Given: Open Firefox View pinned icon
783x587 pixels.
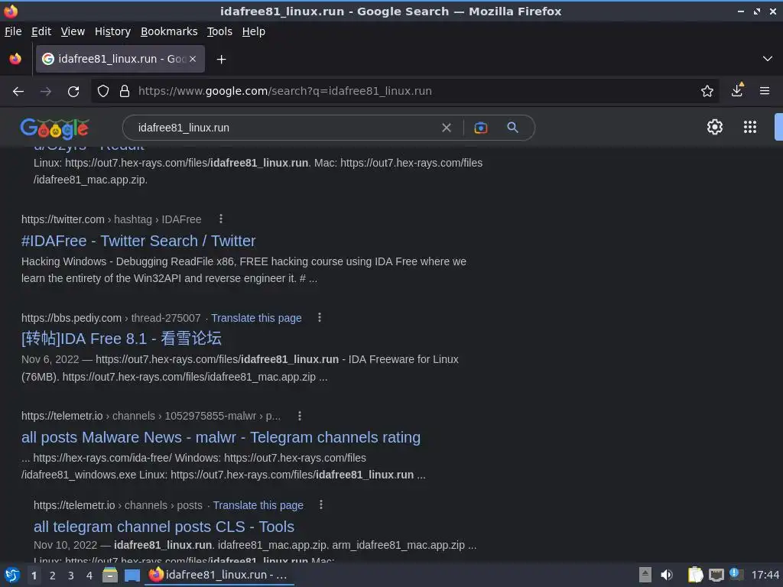Looking at the screenshot, I should click(x=15, y=59).
